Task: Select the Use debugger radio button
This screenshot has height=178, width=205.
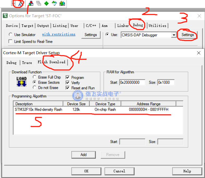Action: pos(107,34)
